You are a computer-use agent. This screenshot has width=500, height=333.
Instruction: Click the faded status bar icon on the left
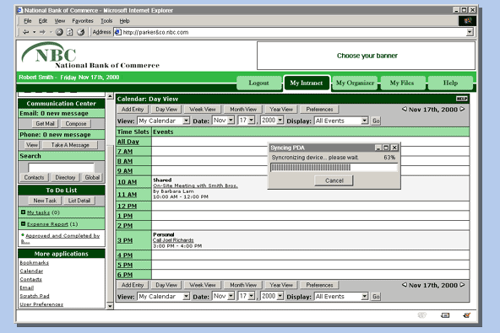[422, 315]
